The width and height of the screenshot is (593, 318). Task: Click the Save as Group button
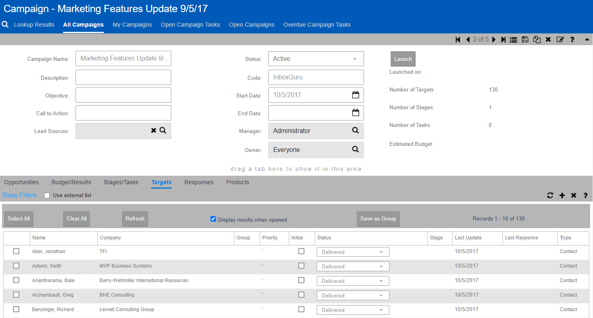[378, 219]
